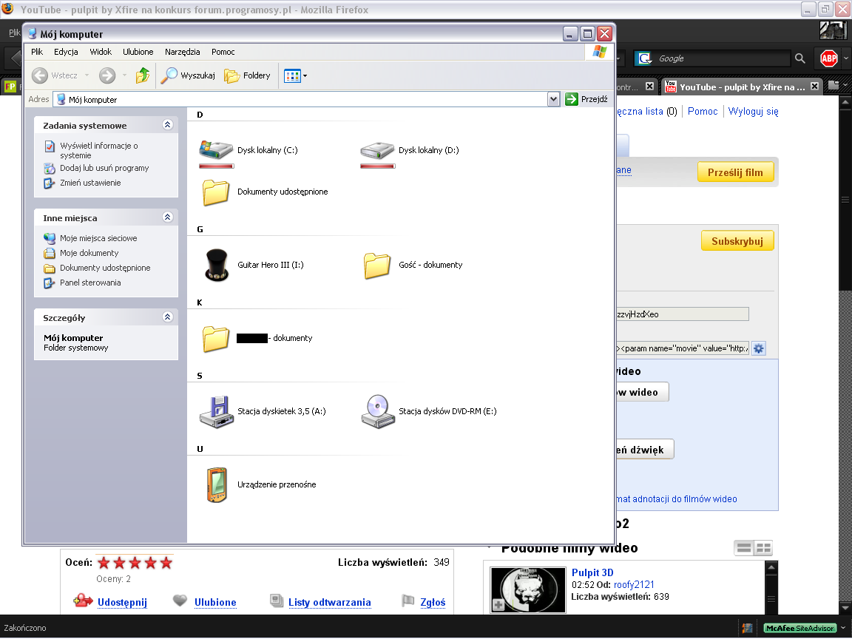The width and height of the screenshot is (852, 639).
Task: Close the YouTube tab in Firefox
Action: [814, 87]
